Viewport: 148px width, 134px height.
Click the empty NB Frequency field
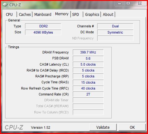115,38
